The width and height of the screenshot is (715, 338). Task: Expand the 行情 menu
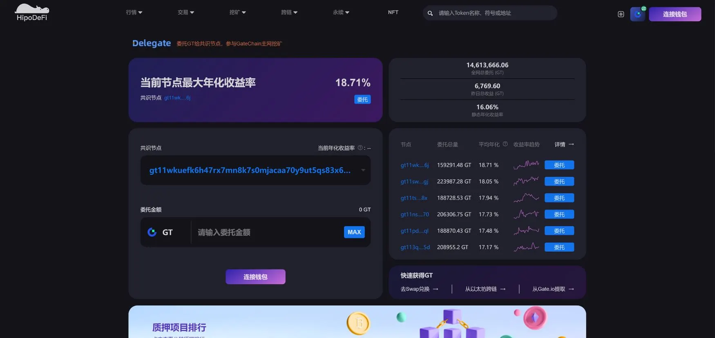pyautogui.click(x=134, y=12)
